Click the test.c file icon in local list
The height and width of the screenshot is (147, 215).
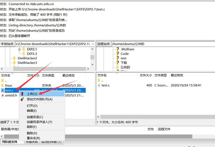point(2,90)
